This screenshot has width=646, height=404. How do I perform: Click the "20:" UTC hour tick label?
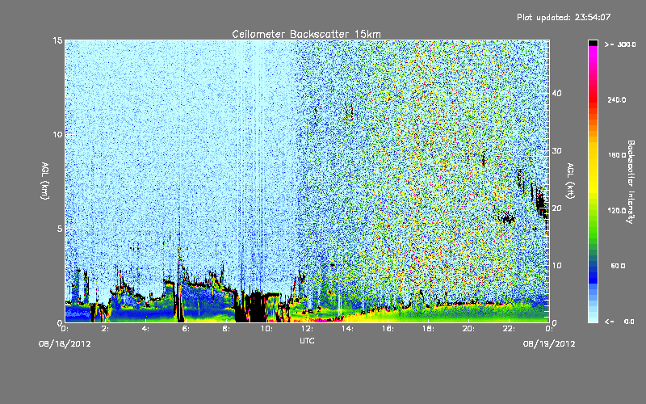(x=468, y=329)
